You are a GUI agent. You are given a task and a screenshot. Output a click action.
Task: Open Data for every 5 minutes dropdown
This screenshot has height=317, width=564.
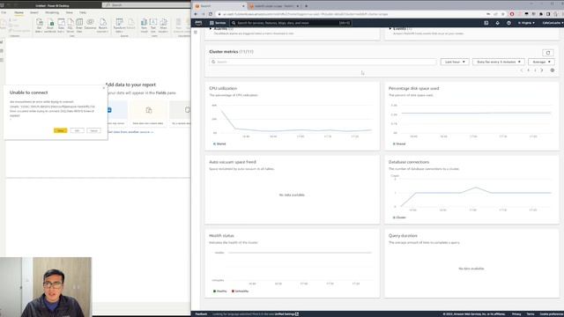(x=499, y=62)
